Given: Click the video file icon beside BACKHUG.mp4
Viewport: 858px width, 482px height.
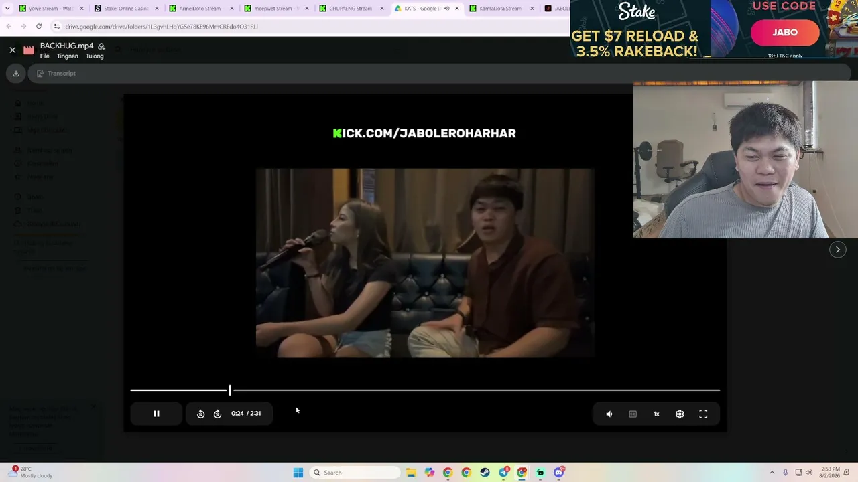Looking at the screenshot, I should pyautogui.click(x=28, y=50).
